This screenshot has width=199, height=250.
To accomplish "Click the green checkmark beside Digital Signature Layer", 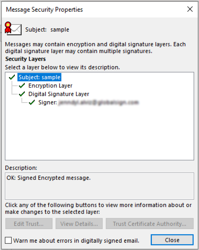I will point(22,94).
